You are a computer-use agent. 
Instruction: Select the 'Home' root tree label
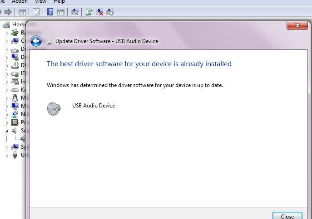point(19,24)
